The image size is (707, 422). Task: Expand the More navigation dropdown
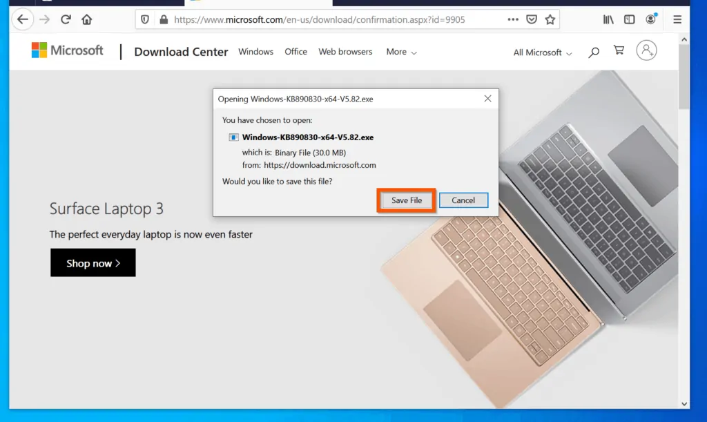coord(400,52)
